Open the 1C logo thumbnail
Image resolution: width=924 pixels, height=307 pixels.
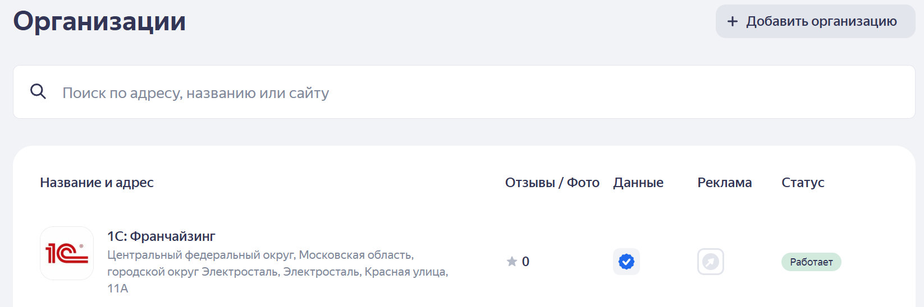pyautogui.click(x=67, y=253)
